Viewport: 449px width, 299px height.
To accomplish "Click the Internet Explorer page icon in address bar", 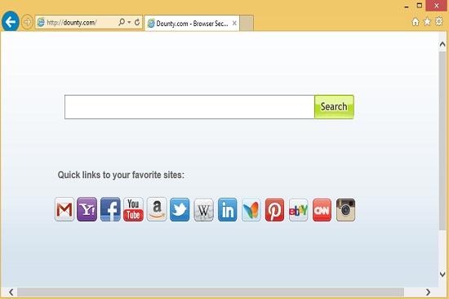I will (41, 22).
